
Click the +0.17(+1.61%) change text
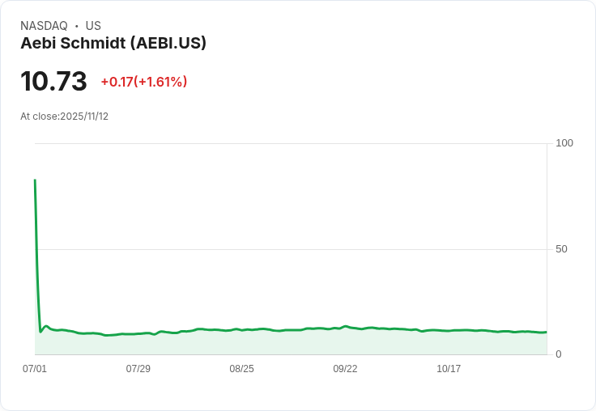point(144,82)
